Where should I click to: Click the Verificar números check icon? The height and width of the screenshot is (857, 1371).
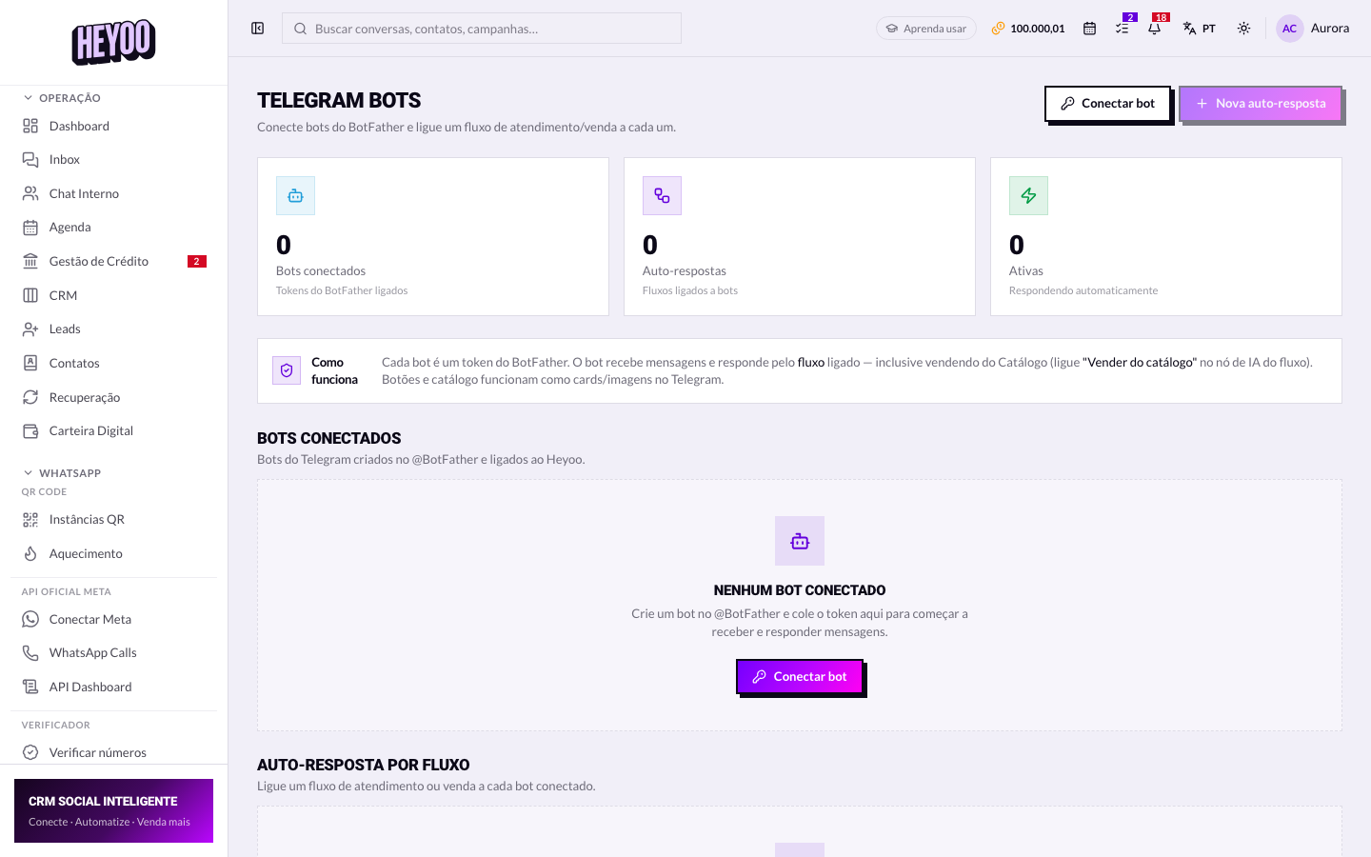[x=30, y=752]
